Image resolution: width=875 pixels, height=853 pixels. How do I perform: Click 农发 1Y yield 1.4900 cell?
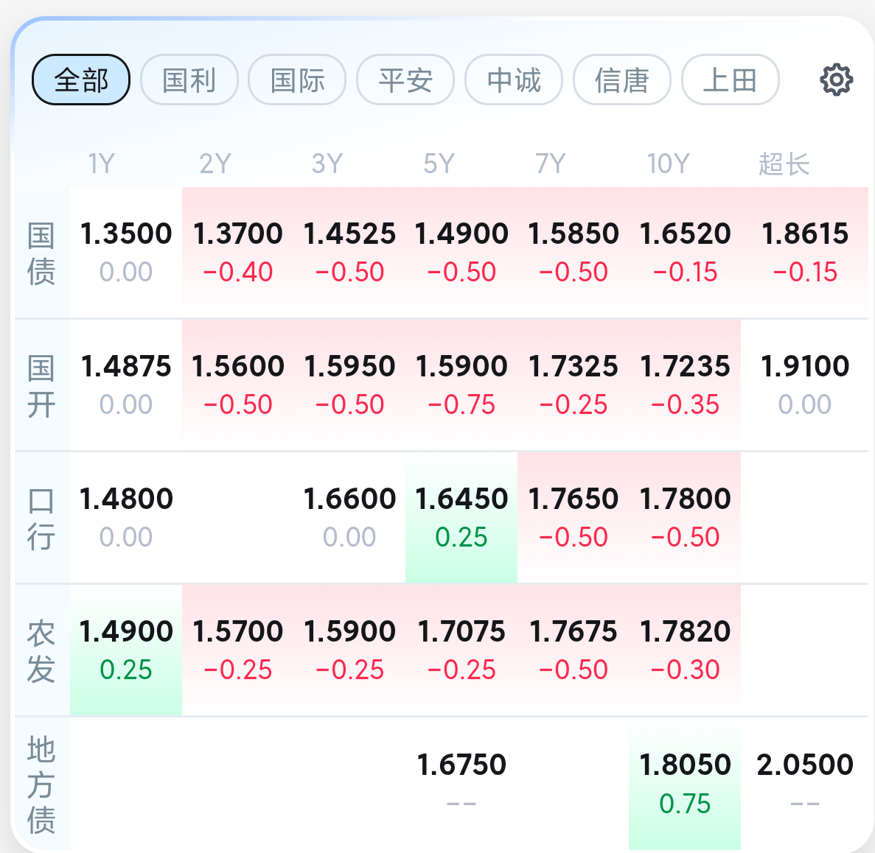[x=126, y=650]
